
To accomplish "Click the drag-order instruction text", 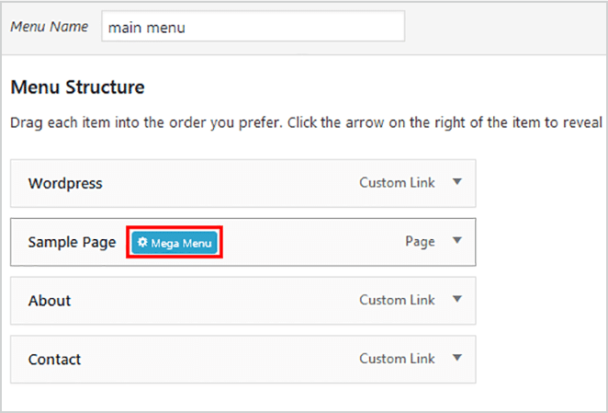I will coord(306,122).
